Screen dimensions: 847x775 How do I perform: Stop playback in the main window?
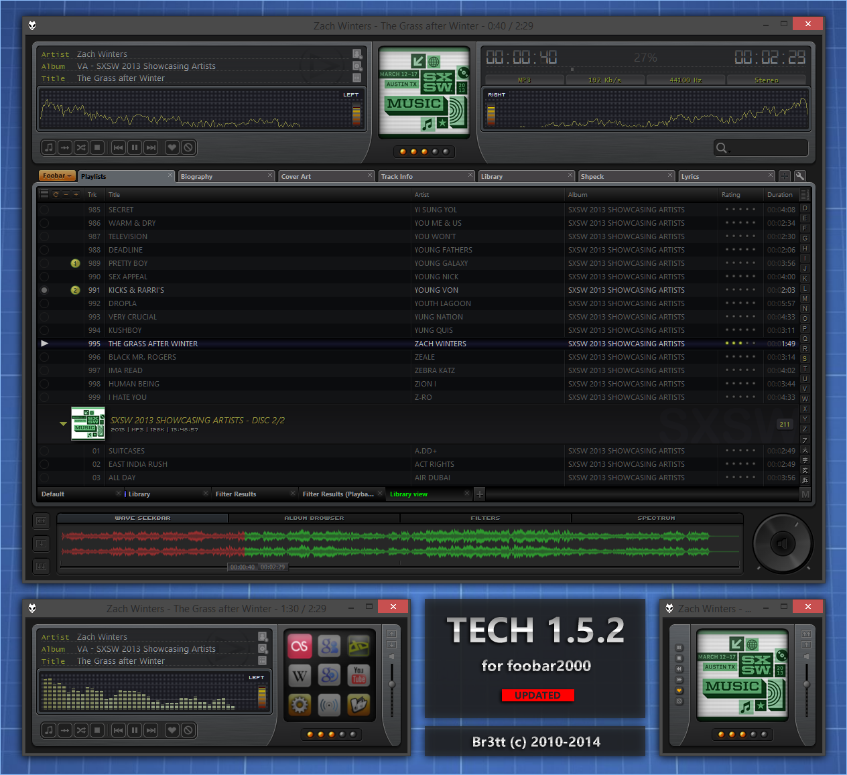(x=97, y=147)
